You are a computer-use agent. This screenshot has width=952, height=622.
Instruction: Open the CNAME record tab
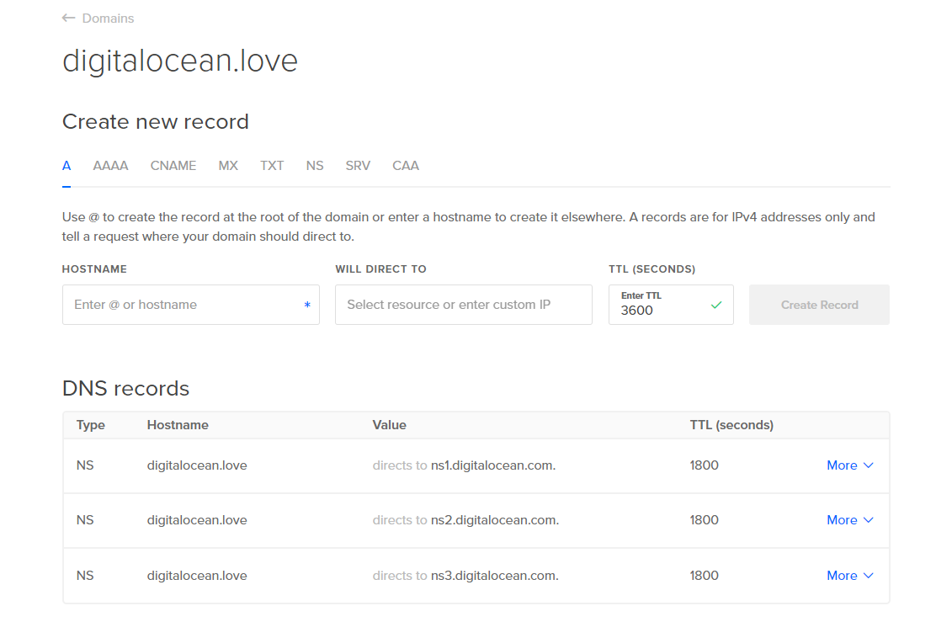[173, 166]
